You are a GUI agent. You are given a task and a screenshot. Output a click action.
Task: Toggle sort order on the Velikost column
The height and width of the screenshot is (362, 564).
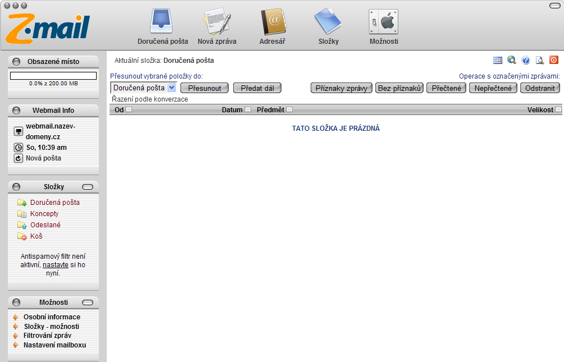pos(558,110)
